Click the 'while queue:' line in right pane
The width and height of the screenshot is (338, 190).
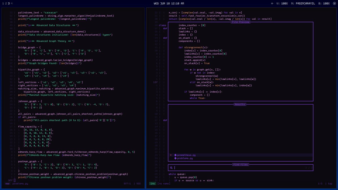pos(177,174)
